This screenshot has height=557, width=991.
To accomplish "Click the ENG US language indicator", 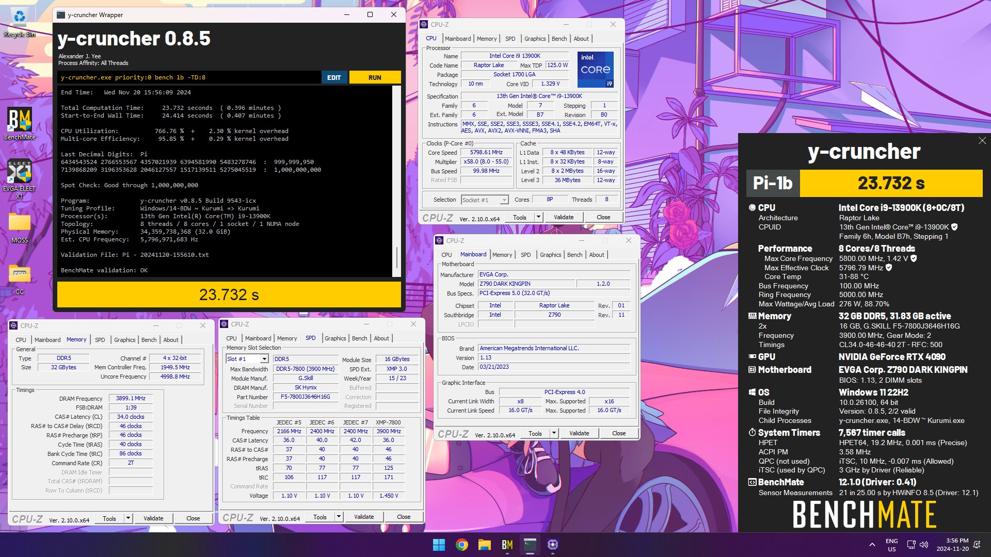I will coord(892,545).
